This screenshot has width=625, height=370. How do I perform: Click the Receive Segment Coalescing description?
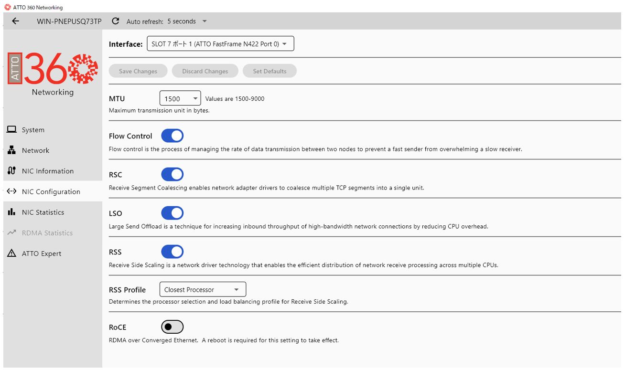pos(267,188)
